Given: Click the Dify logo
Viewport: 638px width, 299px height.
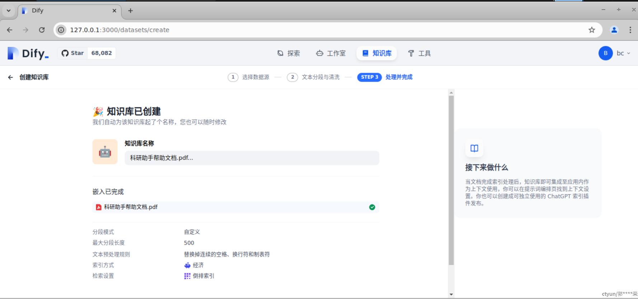Looking at the screenshot, I should (28, 53).
